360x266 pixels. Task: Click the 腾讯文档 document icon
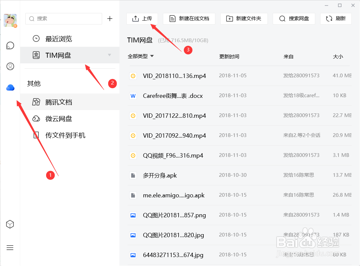(36, 102)
